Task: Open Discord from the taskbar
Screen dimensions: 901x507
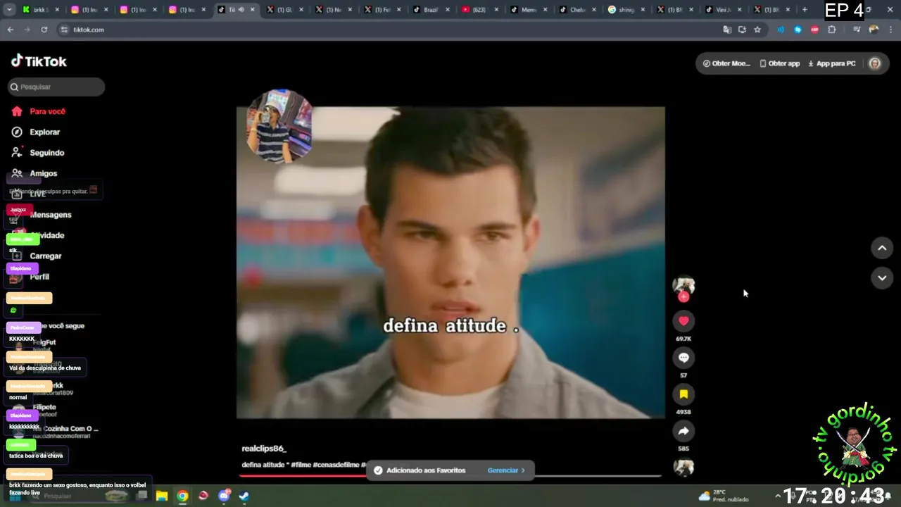Action: [224, 496]
